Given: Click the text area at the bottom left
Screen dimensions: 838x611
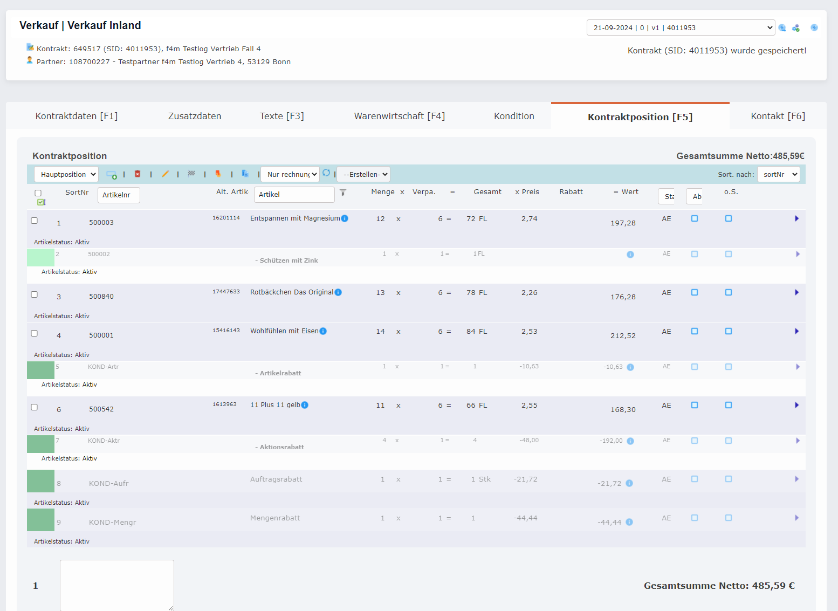Looking at the screenshot, I should coord(116,585).
